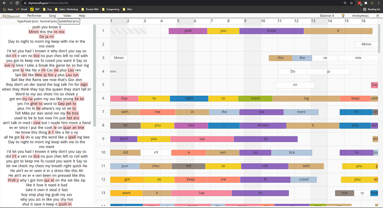Switch to the Type/Paste lyrics tab
This screenshot has height=208, width=383.
click(28, 21)
